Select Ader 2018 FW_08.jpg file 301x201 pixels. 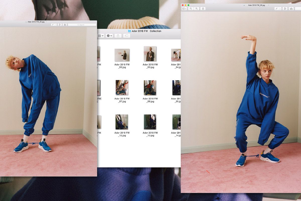coord(150,88)
